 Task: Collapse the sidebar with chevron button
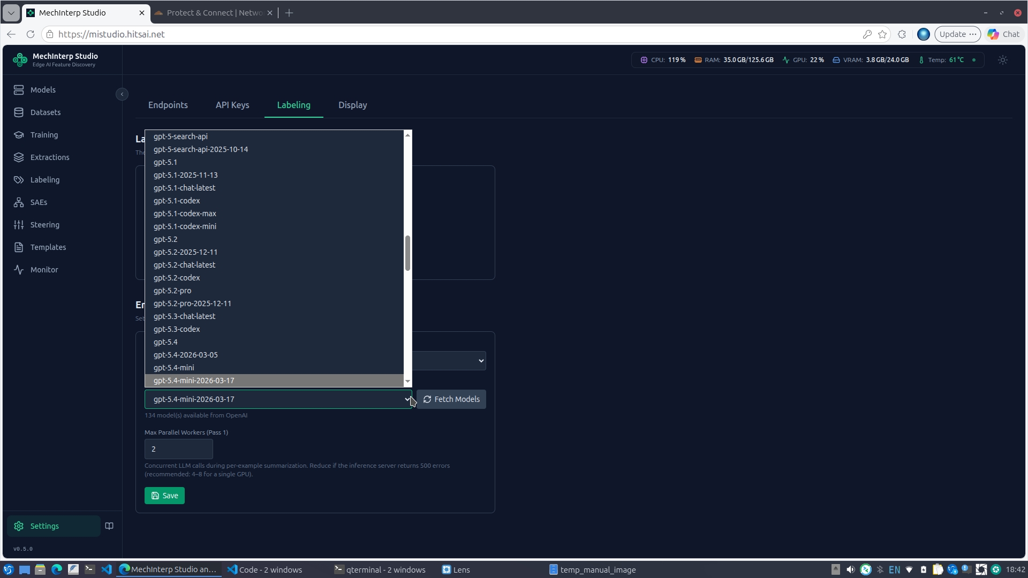pyautogui.click(x=122, y=94)
